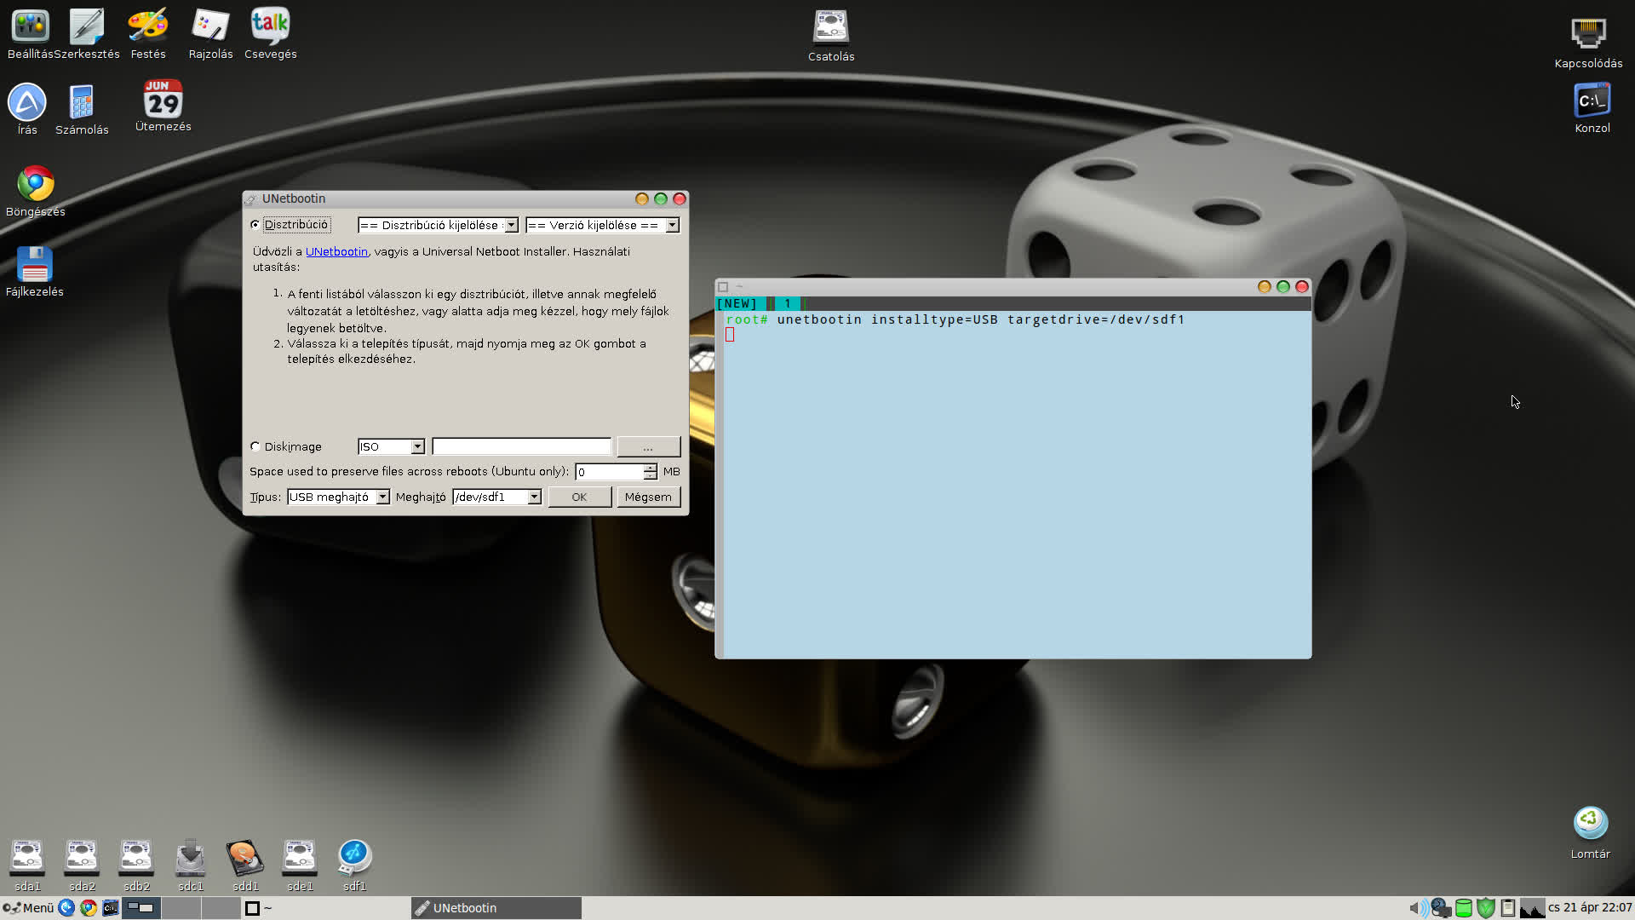Click the disk image path input field
This screenshot has width=1635, height=920.
tap(521, 446)
